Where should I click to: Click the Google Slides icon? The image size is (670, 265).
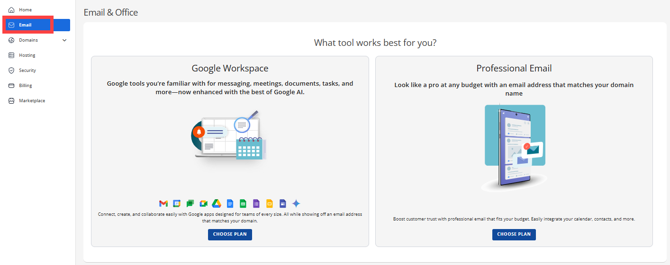click(270, 203)
